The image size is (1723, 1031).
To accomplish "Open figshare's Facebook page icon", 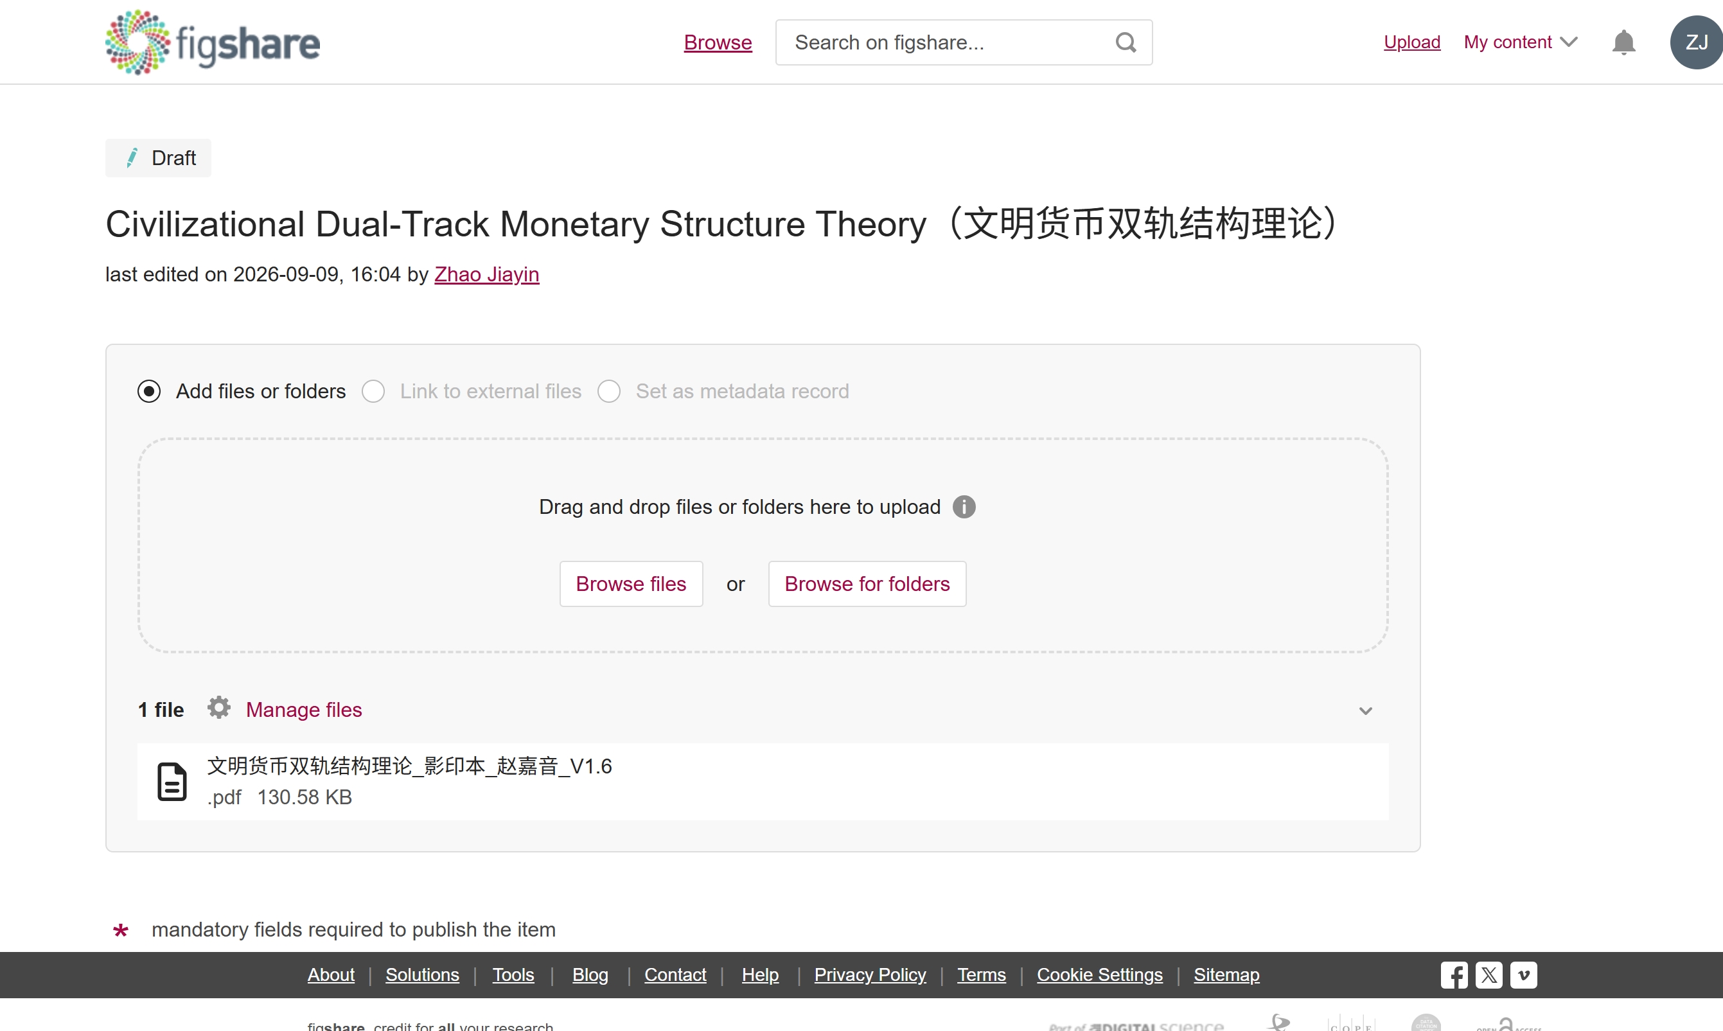I will click(x=1453, y=974).
